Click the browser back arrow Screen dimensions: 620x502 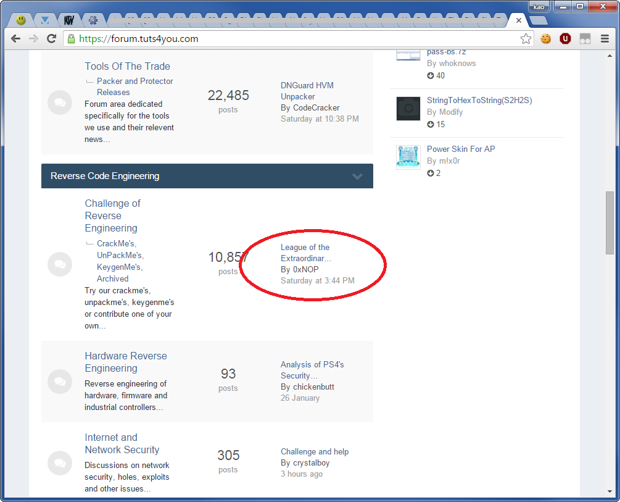pos(15,39)
